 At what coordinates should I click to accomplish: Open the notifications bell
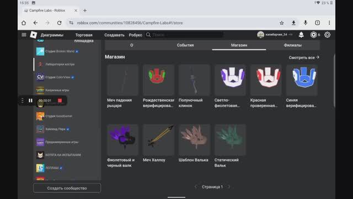[x=301, y=35]
